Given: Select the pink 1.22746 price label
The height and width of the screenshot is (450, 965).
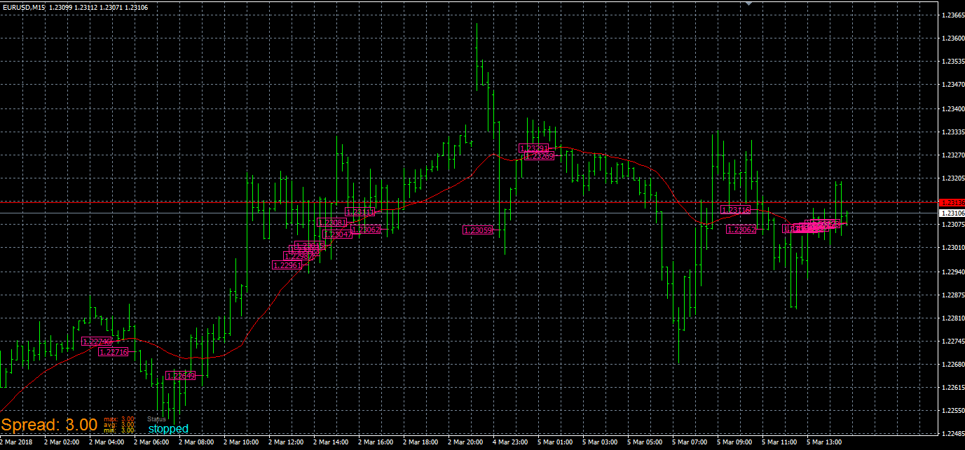Looking at the screenshot, I should [x=97, y=342].
